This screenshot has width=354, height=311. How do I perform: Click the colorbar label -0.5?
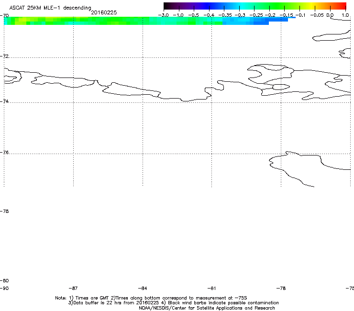point(193,15)
